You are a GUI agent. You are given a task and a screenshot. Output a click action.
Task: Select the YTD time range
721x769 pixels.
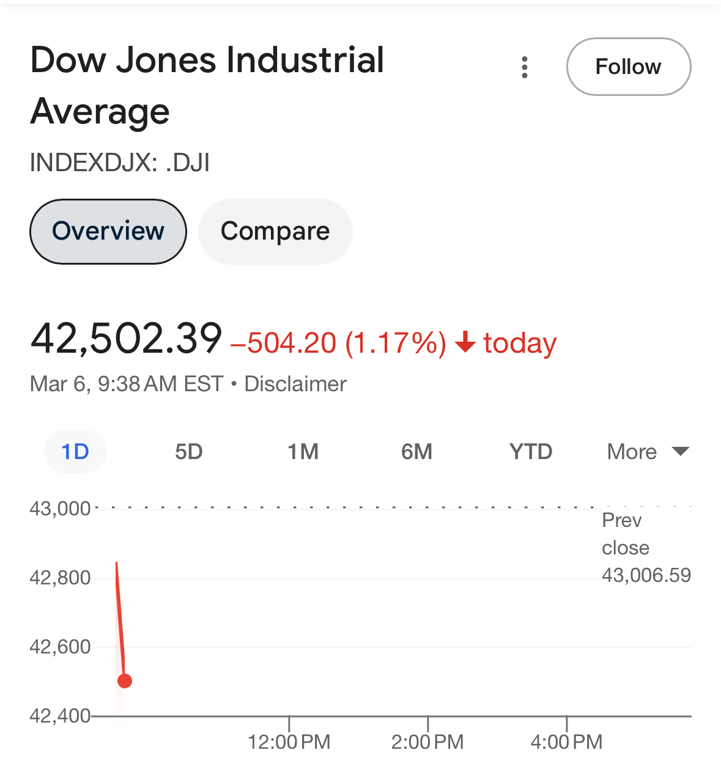[531, 452]
